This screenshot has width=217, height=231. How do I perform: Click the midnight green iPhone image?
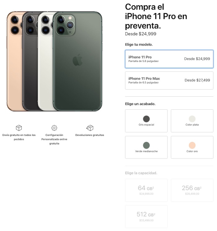click(77, 61)
